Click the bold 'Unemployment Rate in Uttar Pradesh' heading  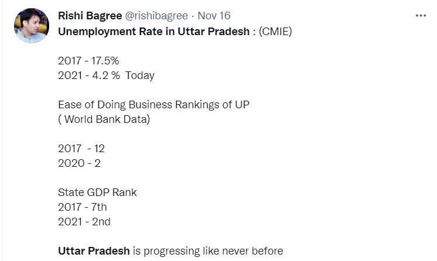click(x=153, y=31)
